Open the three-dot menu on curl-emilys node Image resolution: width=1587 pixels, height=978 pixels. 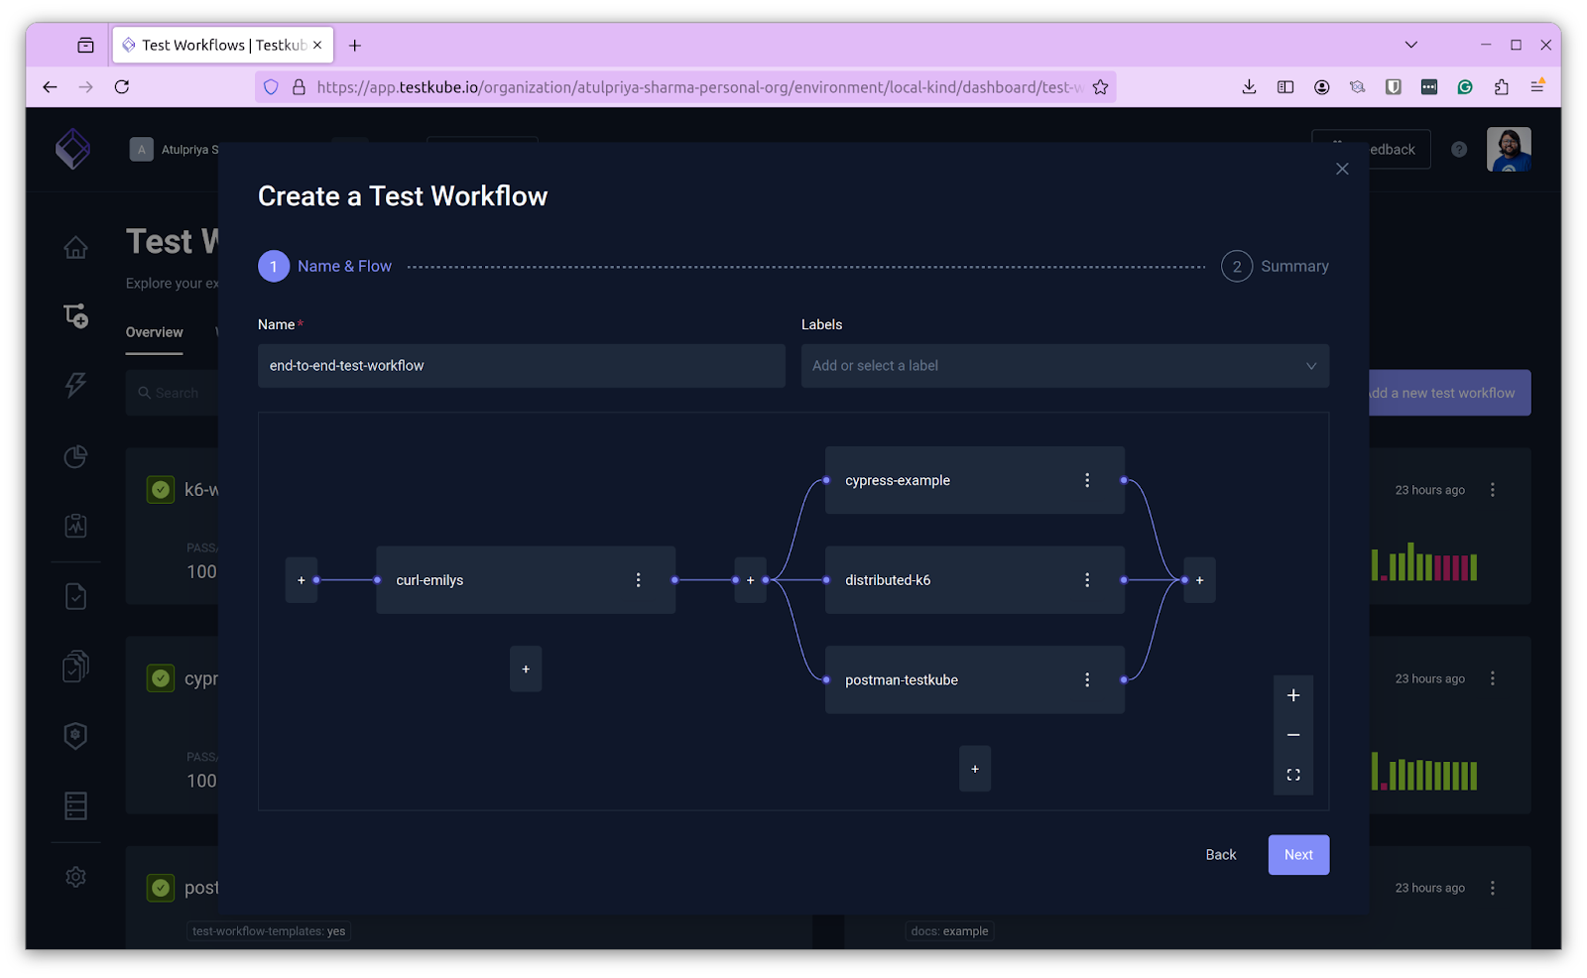click(638, 580)
